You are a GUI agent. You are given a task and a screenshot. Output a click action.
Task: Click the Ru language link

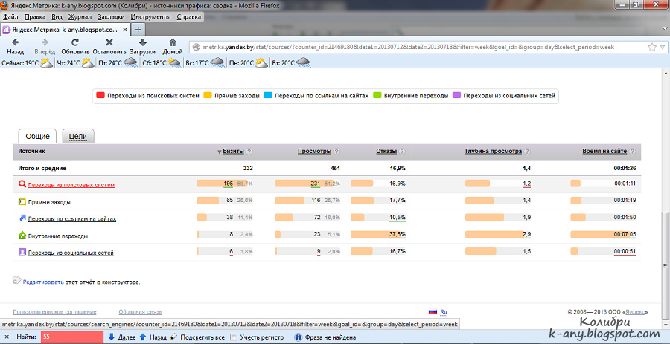click(x=444, y=312)
